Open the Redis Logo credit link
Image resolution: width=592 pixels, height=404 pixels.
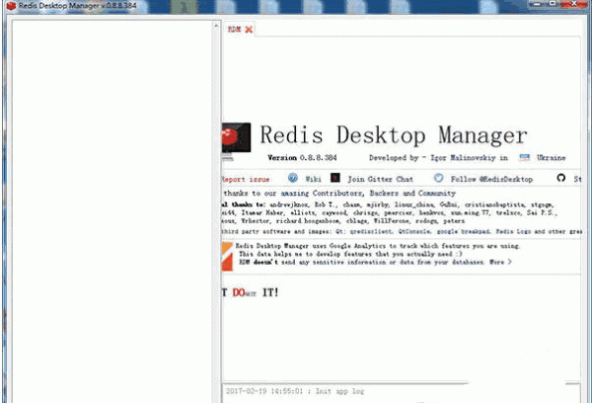point(513,231)
